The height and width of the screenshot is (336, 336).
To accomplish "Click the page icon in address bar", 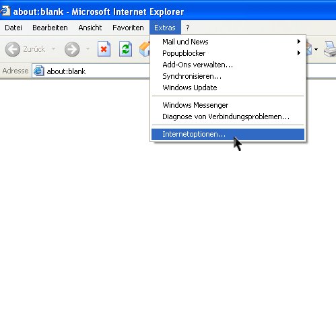I will tap(38, 71).
